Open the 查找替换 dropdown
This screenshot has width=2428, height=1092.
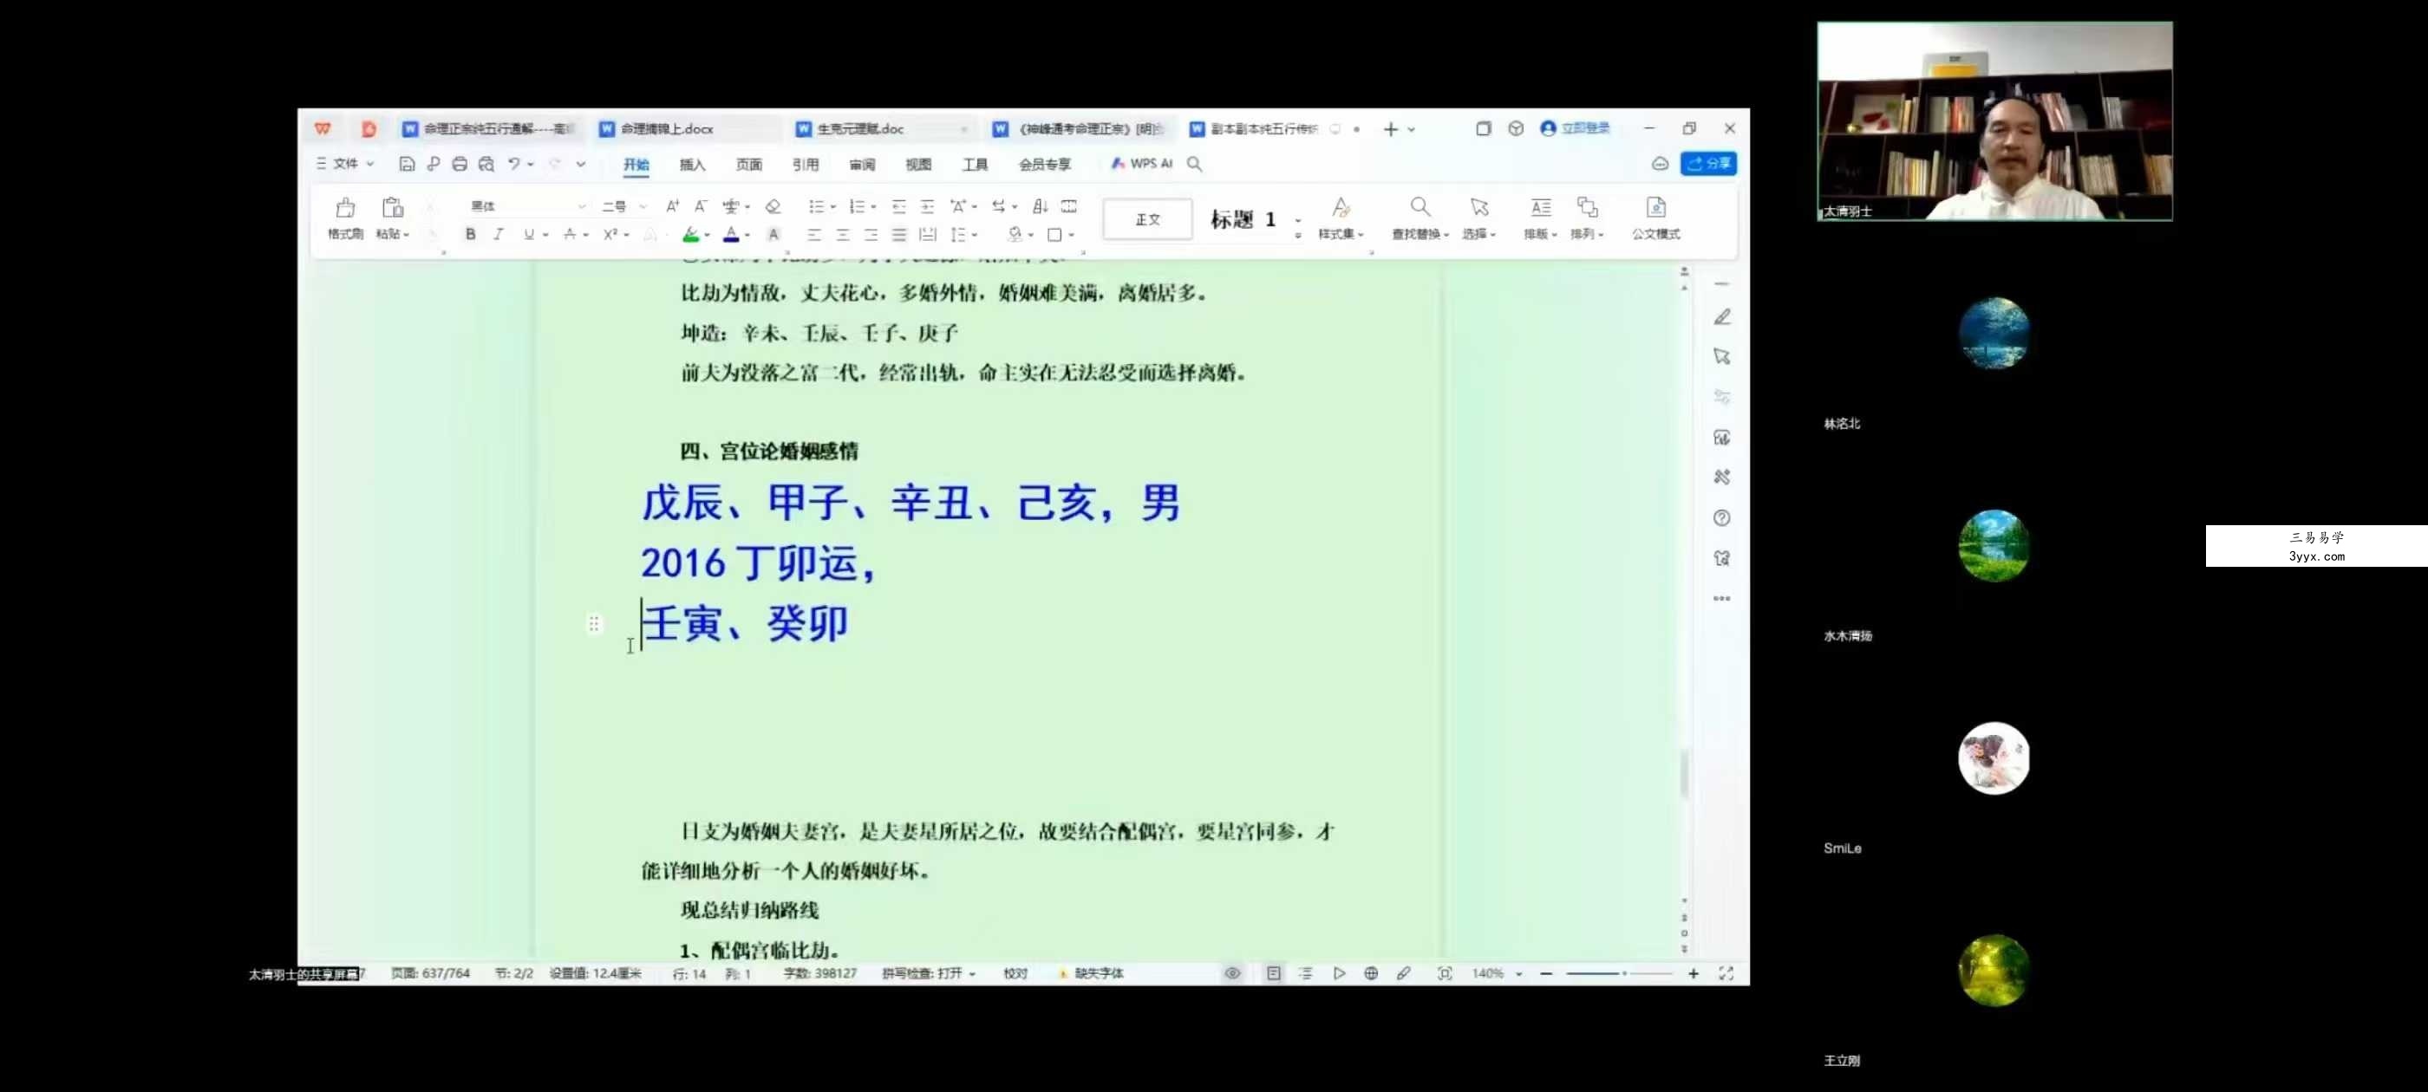pos(1420,234)
